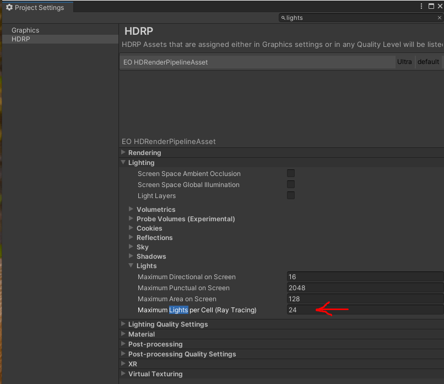
Task: Enable Screen Space Ambient Occlusion checkbox
Action: click(291, 173)
